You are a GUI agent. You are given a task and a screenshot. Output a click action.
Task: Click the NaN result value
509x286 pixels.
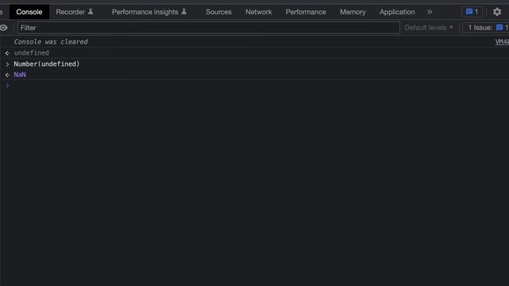pos(19,75)
